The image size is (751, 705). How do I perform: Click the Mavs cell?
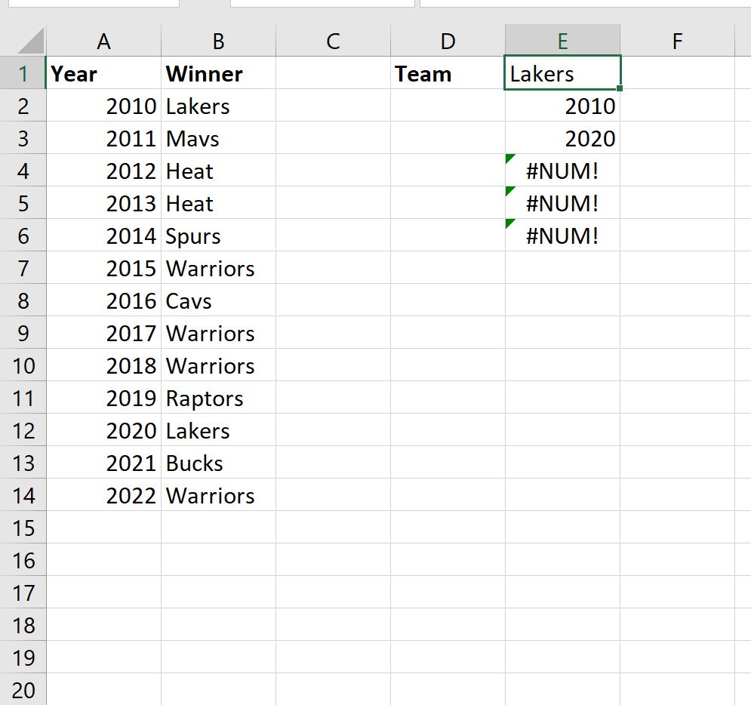[x=218, y=139]
